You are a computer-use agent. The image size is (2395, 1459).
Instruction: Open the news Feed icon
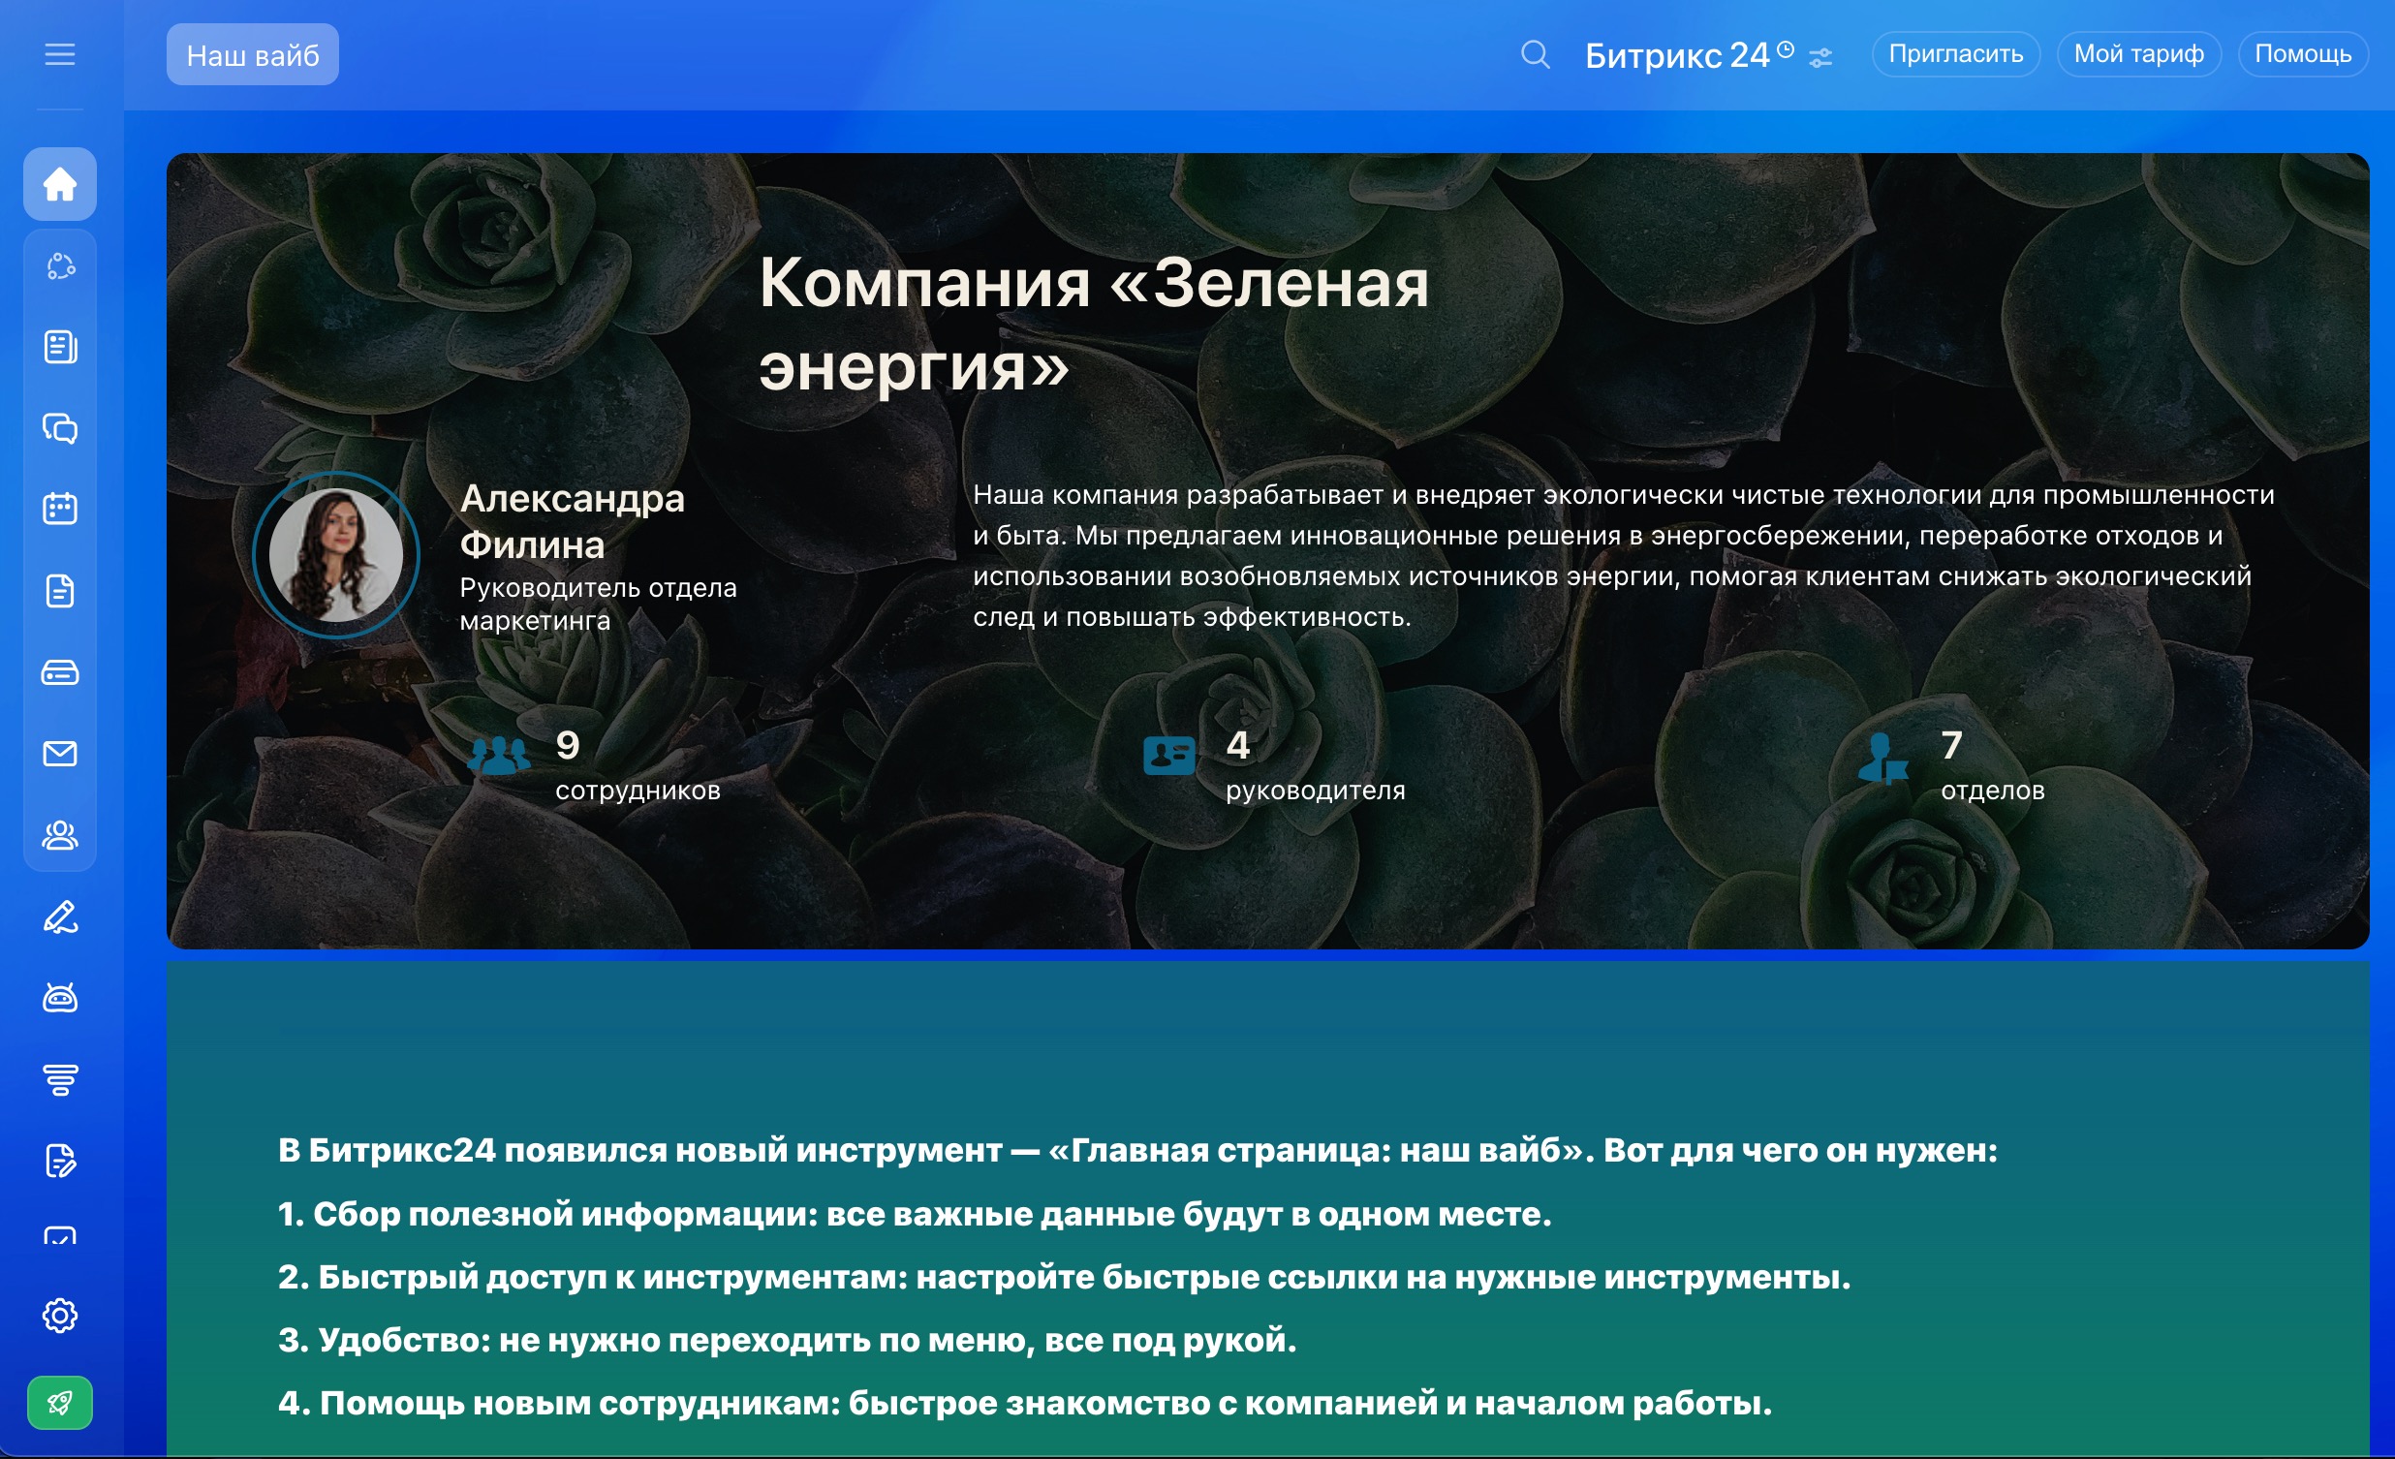[60, 347]
